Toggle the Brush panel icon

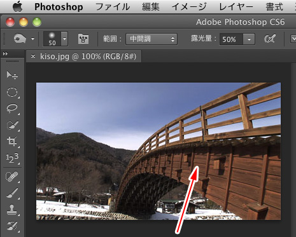point(83,39)
